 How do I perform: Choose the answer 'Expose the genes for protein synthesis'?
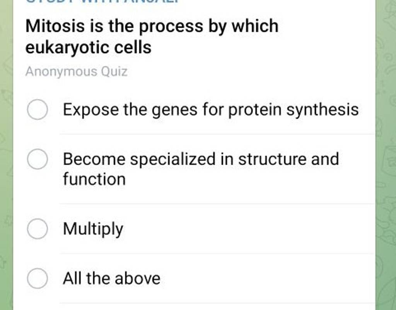(x=211, y=110)
